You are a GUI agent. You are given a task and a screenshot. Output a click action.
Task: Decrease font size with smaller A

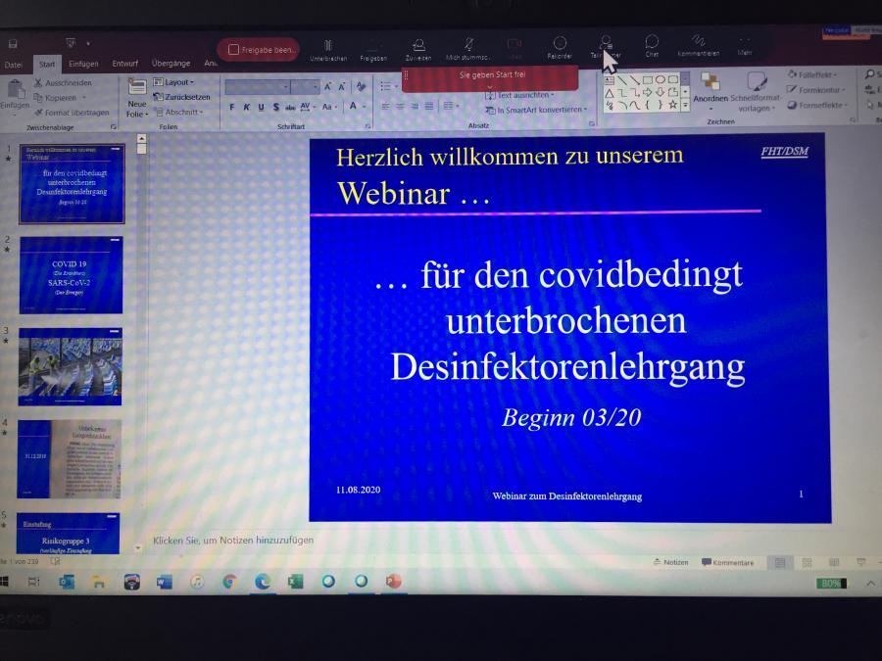342,86
